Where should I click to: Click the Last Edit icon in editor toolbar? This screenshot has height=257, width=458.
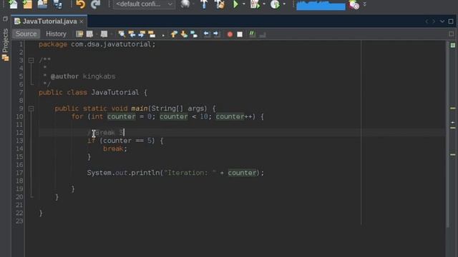coord(79,34)
